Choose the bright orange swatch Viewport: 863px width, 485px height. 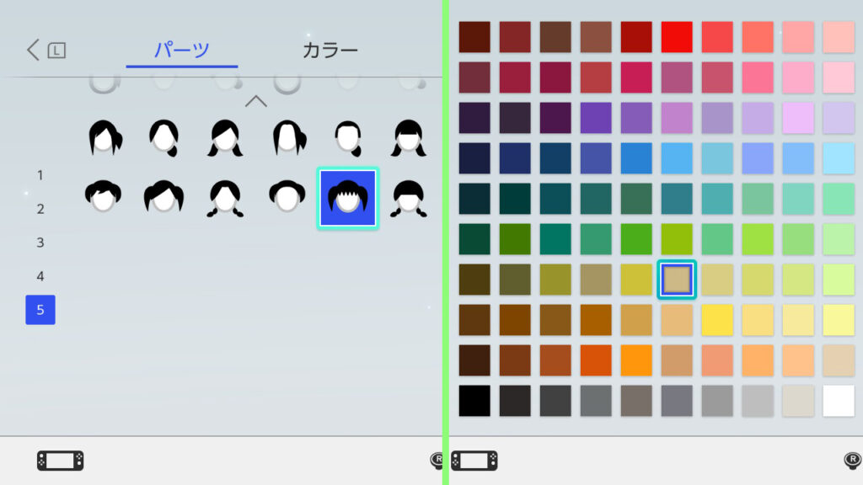(x=636, y=360)
